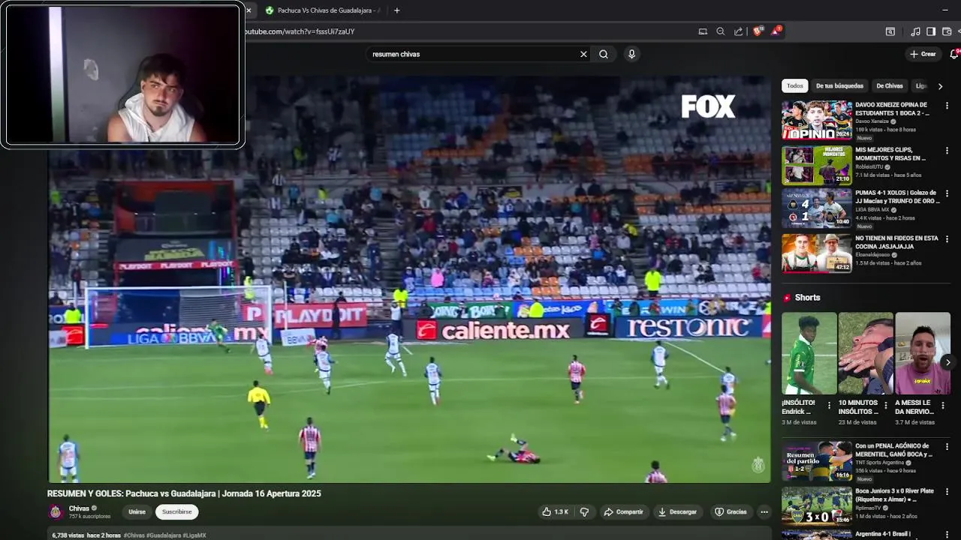Open Boca Juniors 3 x 0 River Plate video

click(817, 505)
